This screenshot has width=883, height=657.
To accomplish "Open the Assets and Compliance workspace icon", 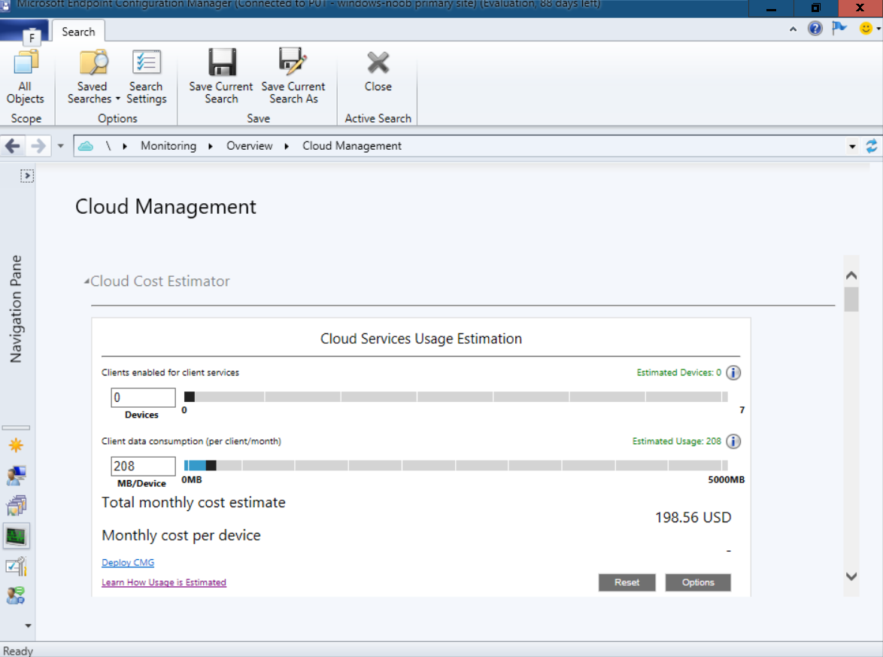I will tap(17, 476).
